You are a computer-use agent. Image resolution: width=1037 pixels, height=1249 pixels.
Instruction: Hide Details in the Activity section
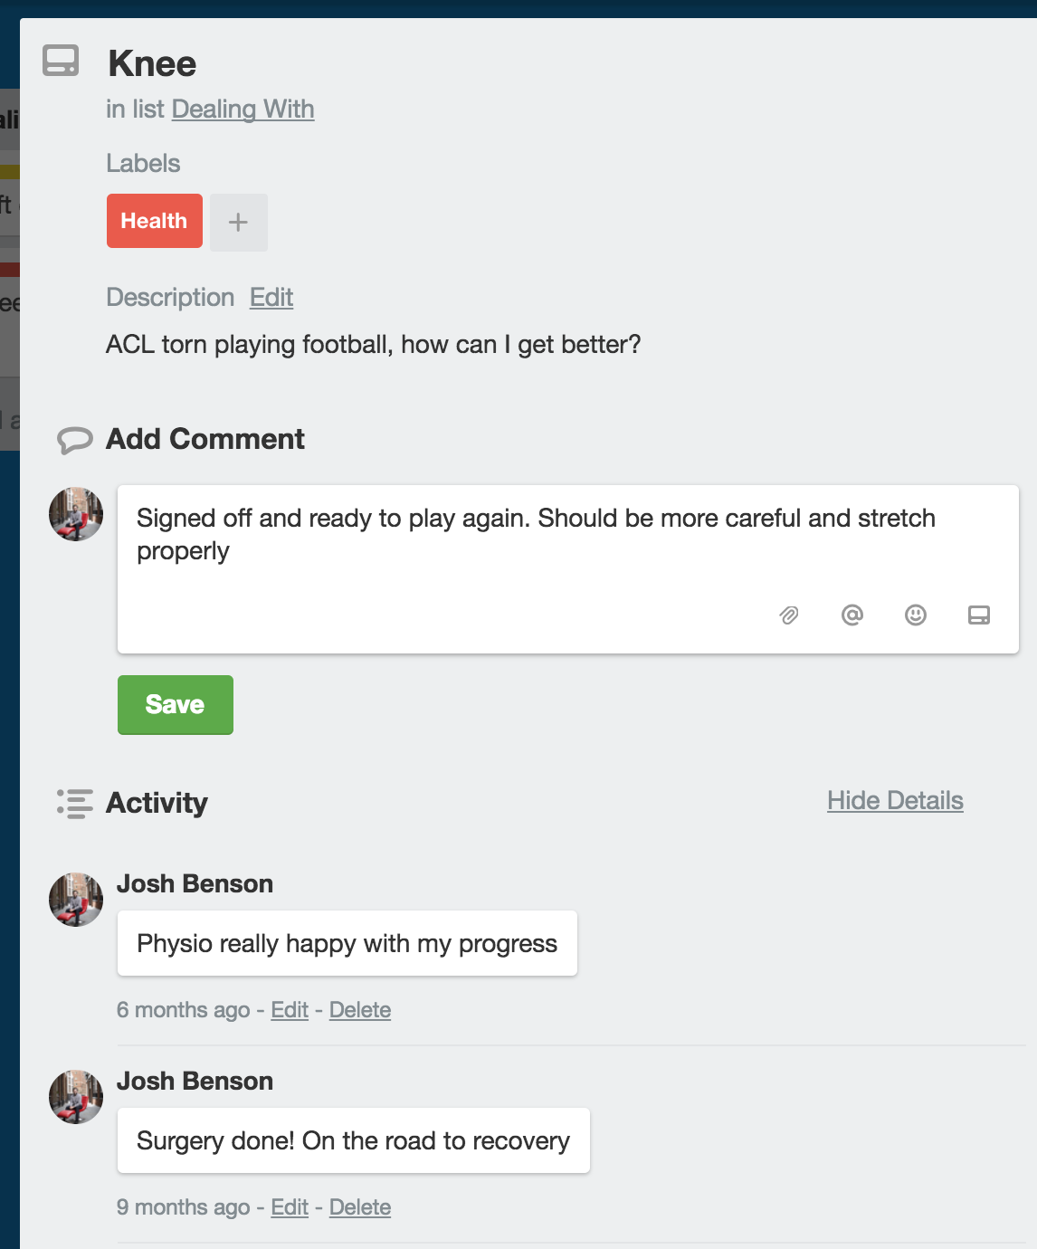coord(895,800)
